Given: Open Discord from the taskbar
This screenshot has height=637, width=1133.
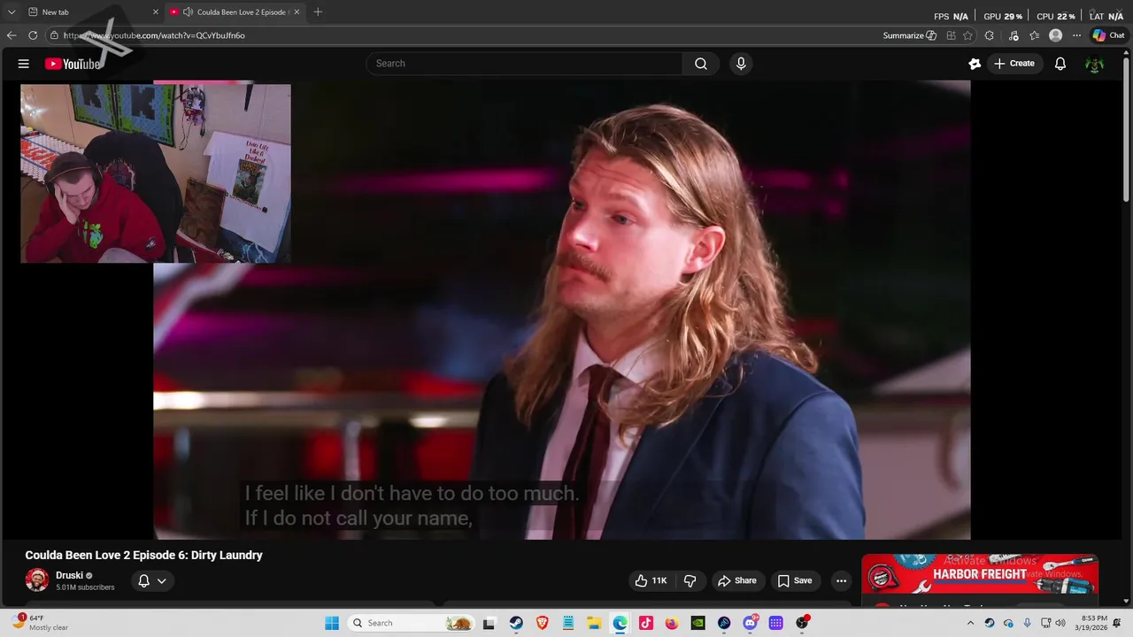Looking at the screenshot, I should tap(751, 623).
